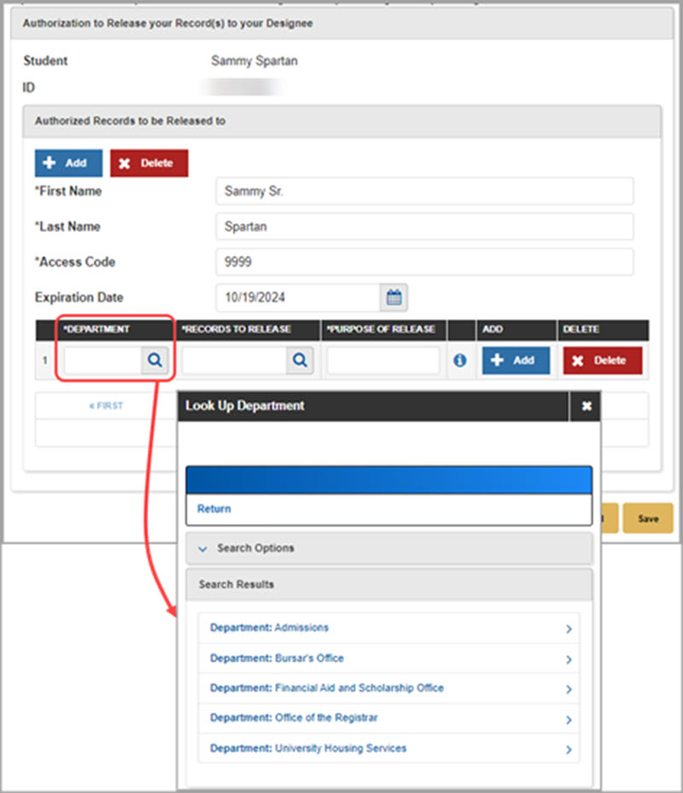683x793 pixels.
Task: Click the Save button
Action: click(648, 518)
